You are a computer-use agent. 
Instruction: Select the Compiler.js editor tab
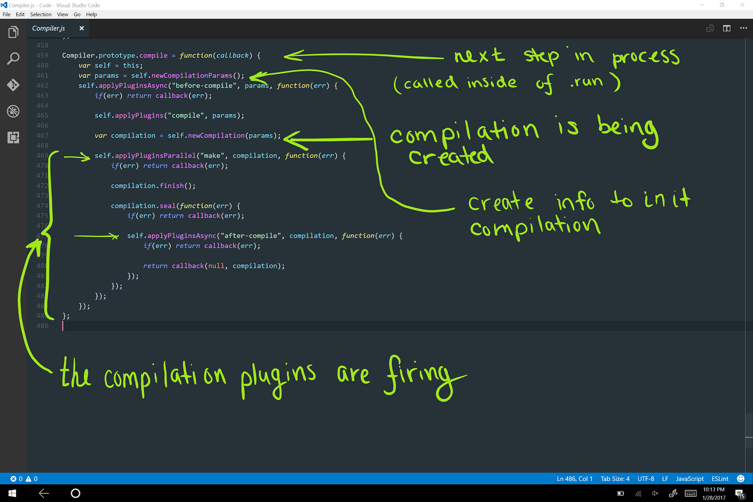(x=49, y=28)
